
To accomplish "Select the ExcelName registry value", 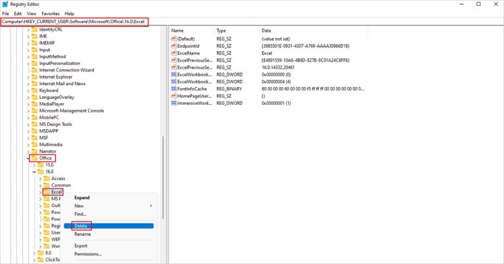I will [x=189, y=53].
